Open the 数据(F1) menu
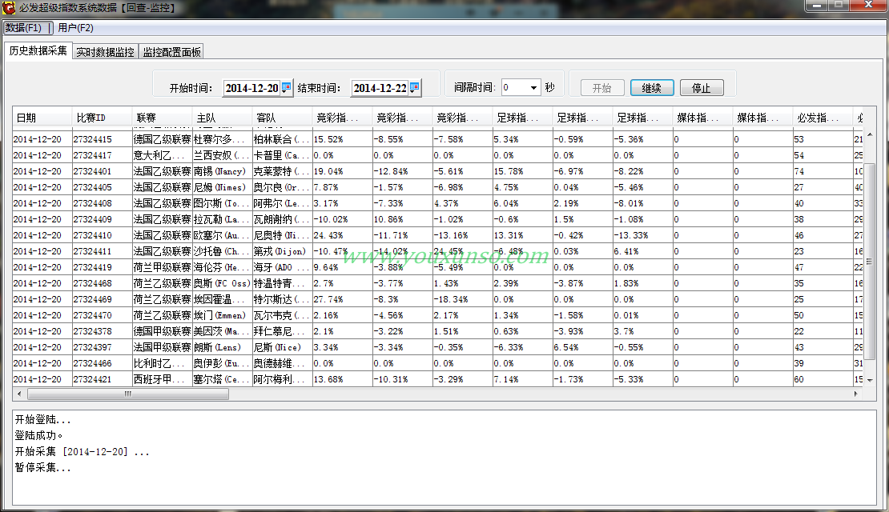 [x=23, y=28]
